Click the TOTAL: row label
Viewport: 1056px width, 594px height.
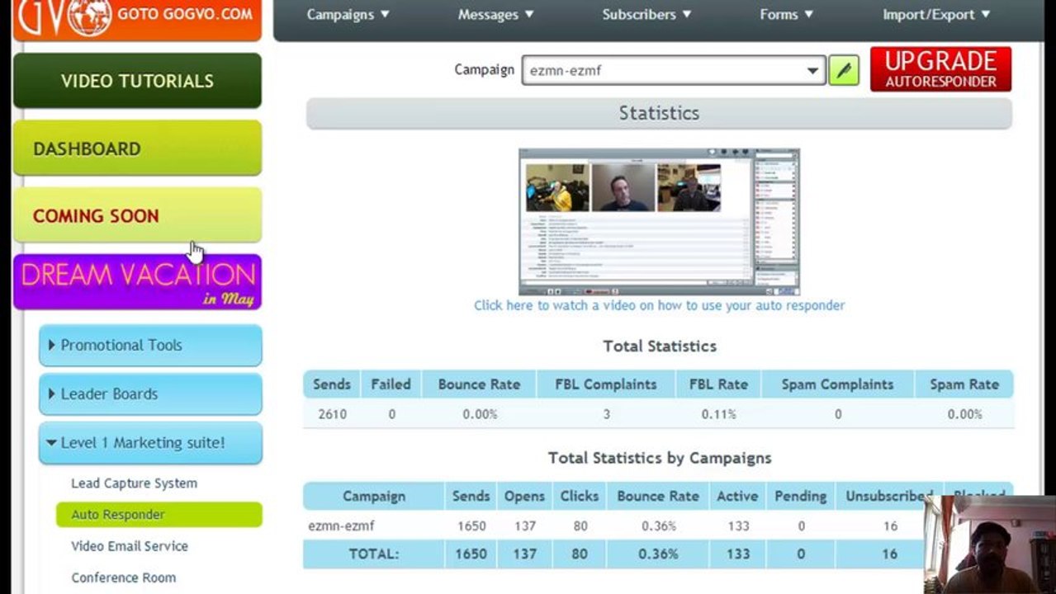coord(374,554)
